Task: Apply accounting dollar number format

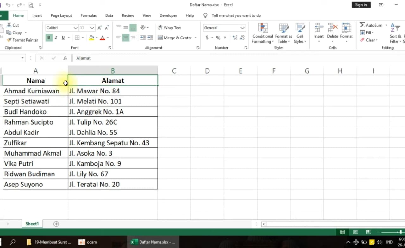Action: 207,38
